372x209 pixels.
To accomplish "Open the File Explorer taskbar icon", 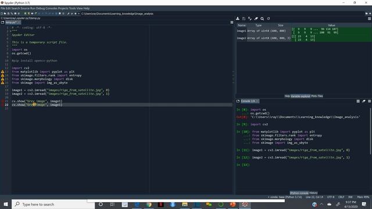I will [185, 204].
